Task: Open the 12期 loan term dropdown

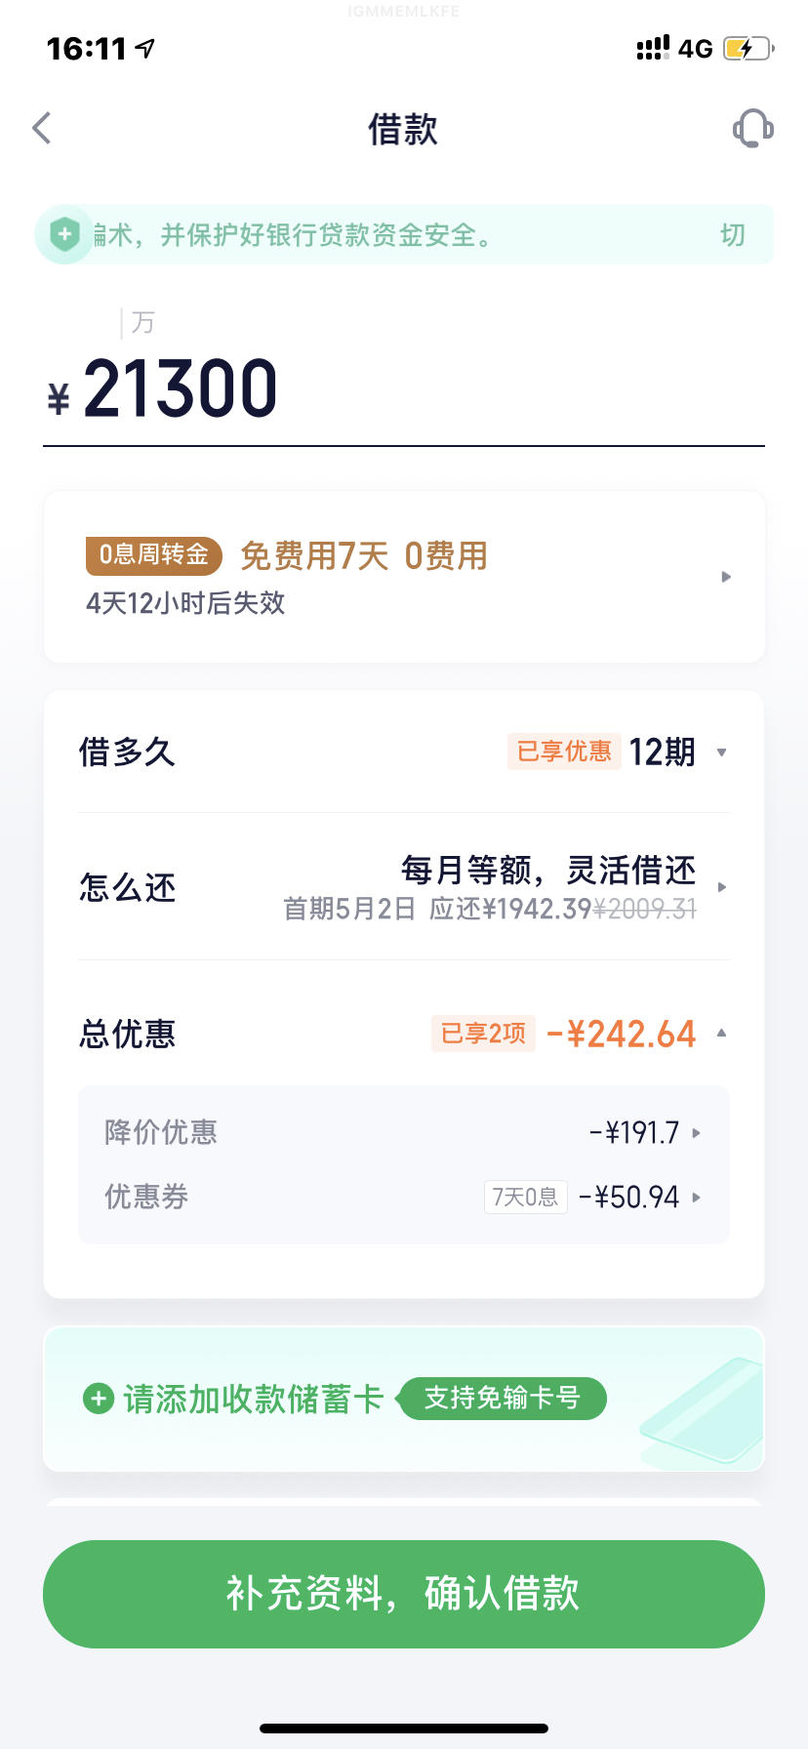Action: 721,752
